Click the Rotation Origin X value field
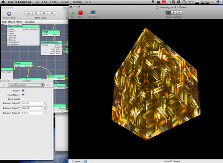223x163 pixels. [32, 103]
